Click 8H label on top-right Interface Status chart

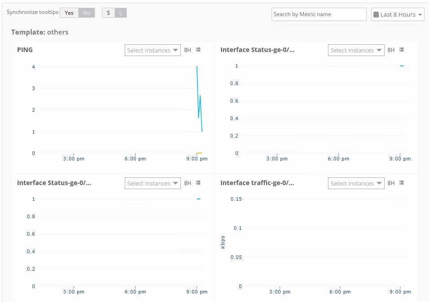click(391, 50)
